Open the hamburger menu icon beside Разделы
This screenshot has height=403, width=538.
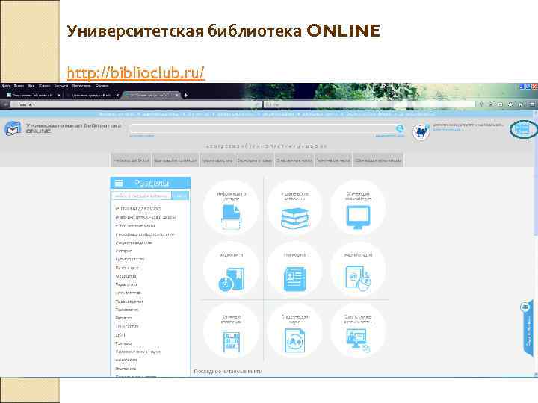coord(119,183)
